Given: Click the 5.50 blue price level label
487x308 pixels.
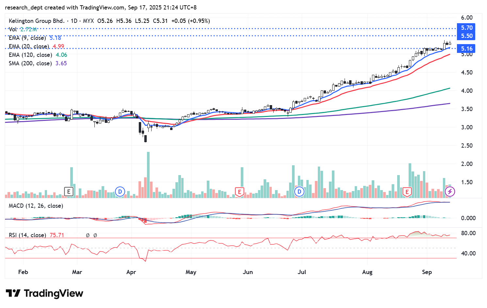Looking at the screenshot, I should pos(466,36).
